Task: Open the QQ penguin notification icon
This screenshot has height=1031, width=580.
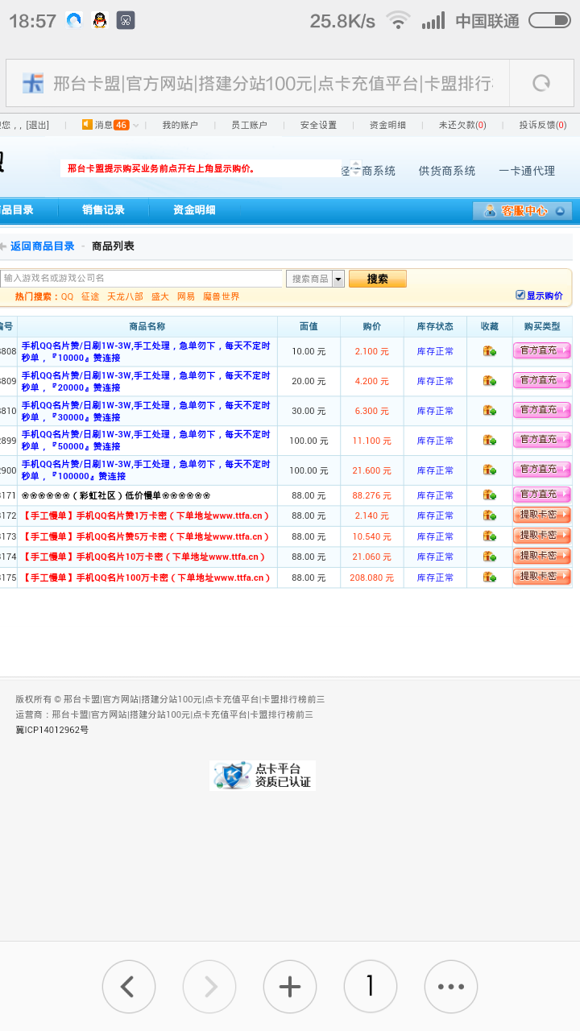Action: coord(100,21)
